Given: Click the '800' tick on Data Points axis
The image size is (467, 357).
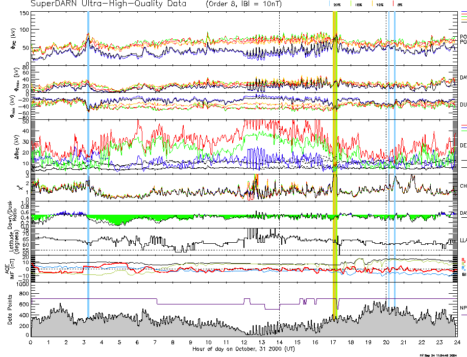Looking at the screenshot, I should point(24,294).
